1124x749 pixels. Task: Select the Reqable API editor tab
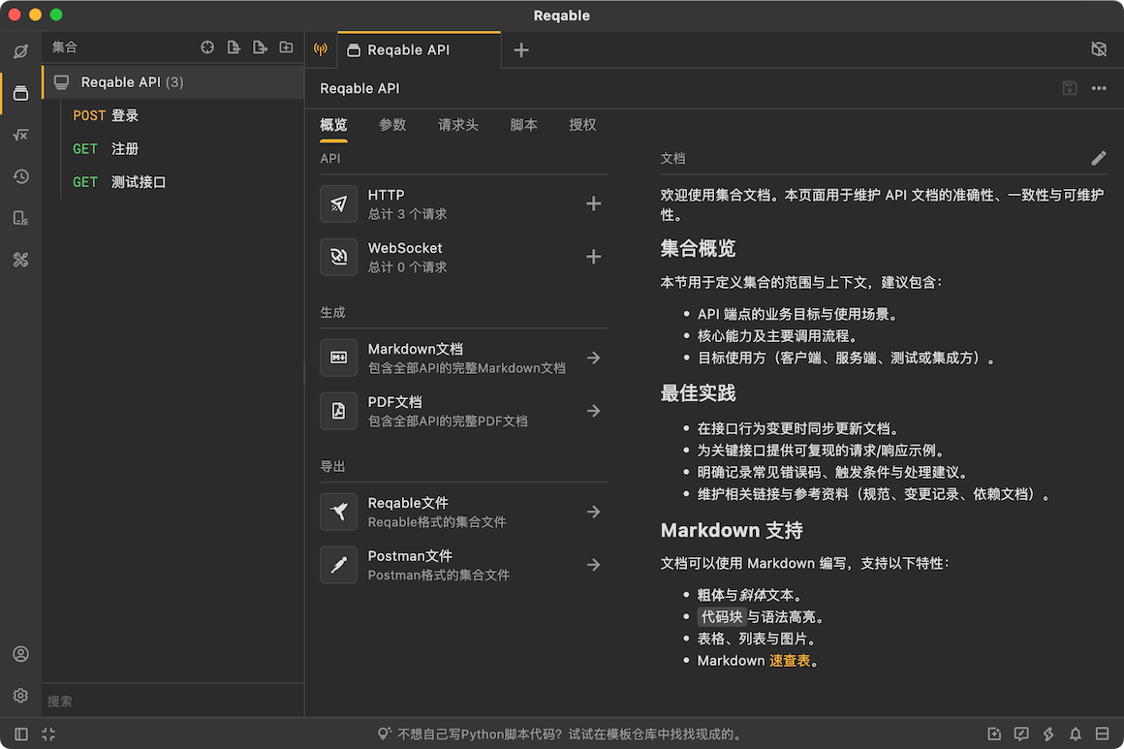[x=419, y=50]
